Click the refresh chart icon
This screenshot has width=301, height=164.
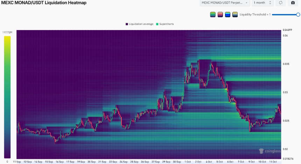[281, 3]
